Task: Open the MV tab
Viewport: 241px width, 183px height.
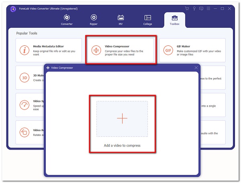Action: pyautogui.click(x=120, y=20)
